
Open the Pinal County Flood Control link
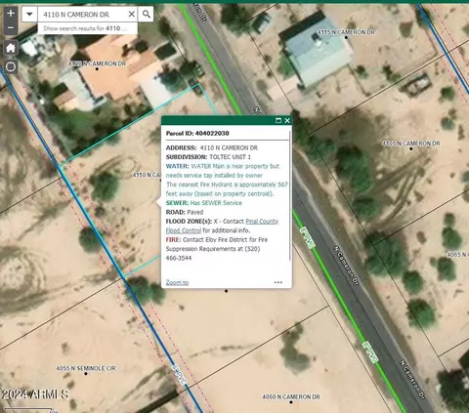(222, 226)
